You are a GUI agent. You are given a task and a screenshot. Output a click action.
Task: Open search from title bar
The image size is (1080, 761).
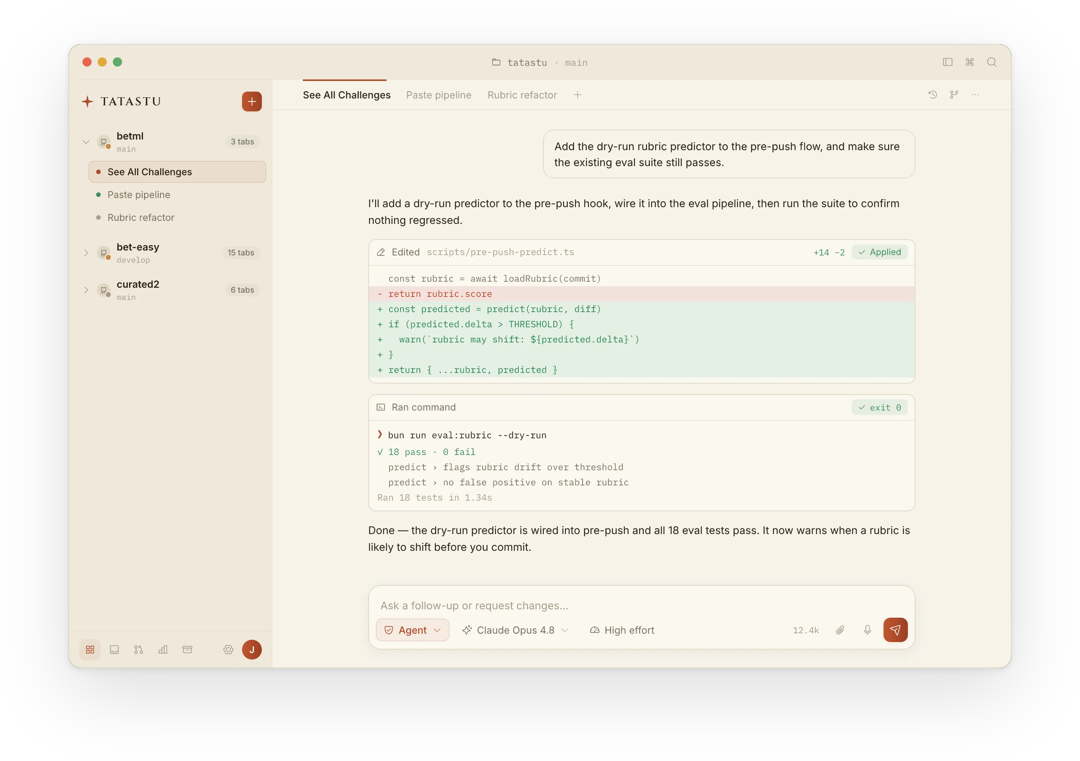[991, 62]
